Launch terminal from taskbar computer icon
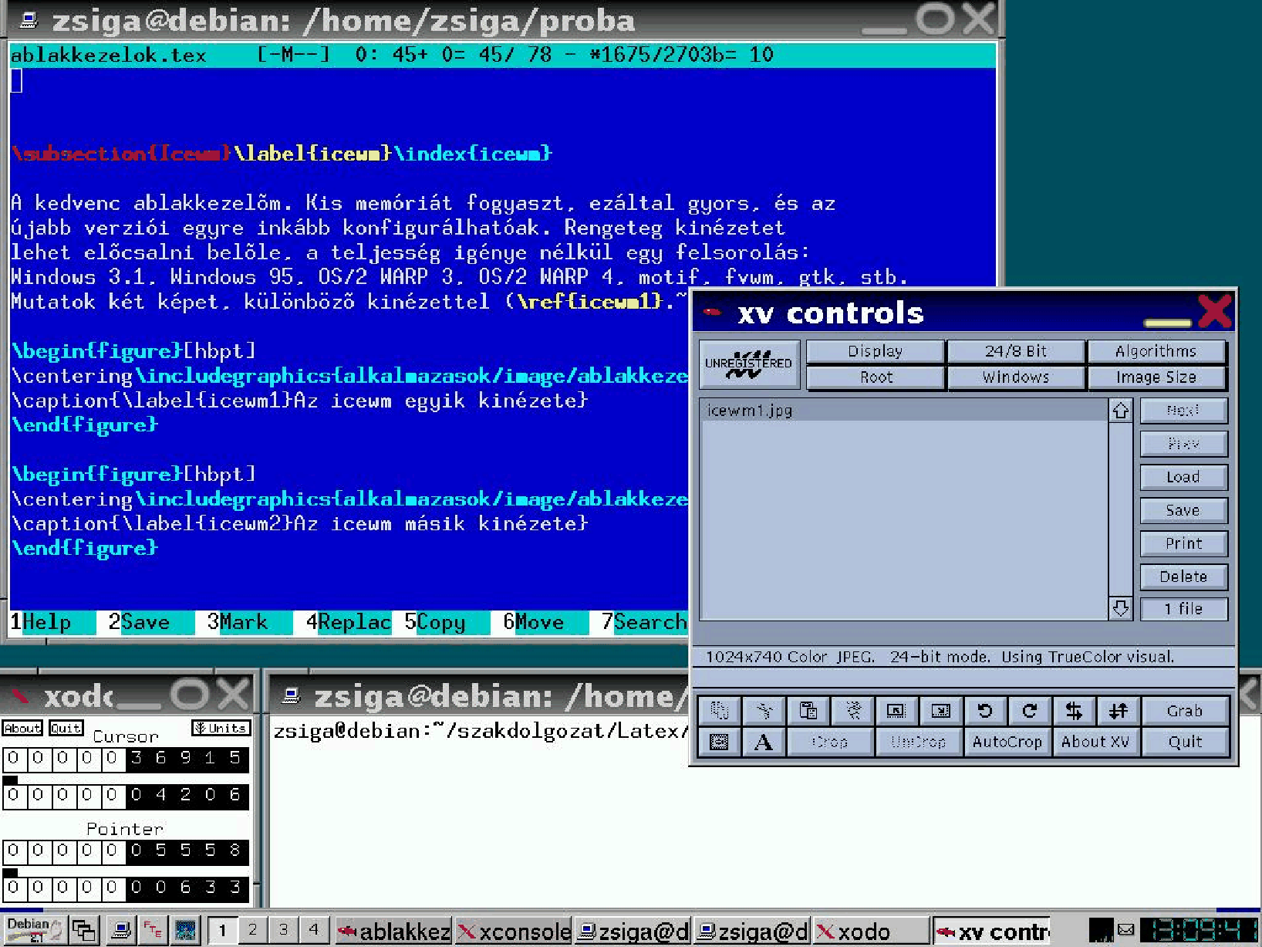1262x947 pixels. tap(120, 930)
